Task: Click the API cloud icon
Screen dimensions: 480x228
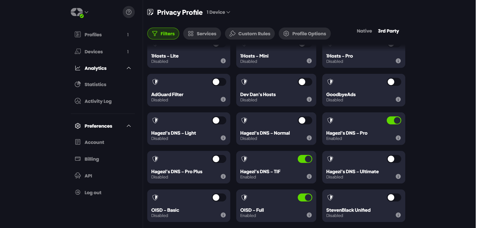Action: coord(78,176)
